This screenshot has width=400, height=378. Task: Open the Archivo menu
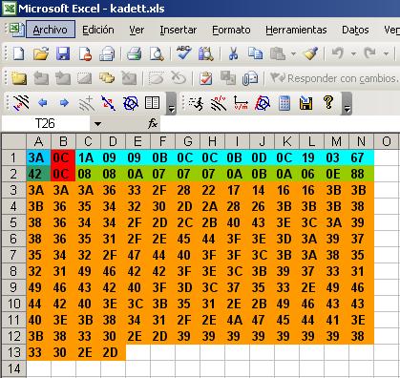click(x=51, y=30)
